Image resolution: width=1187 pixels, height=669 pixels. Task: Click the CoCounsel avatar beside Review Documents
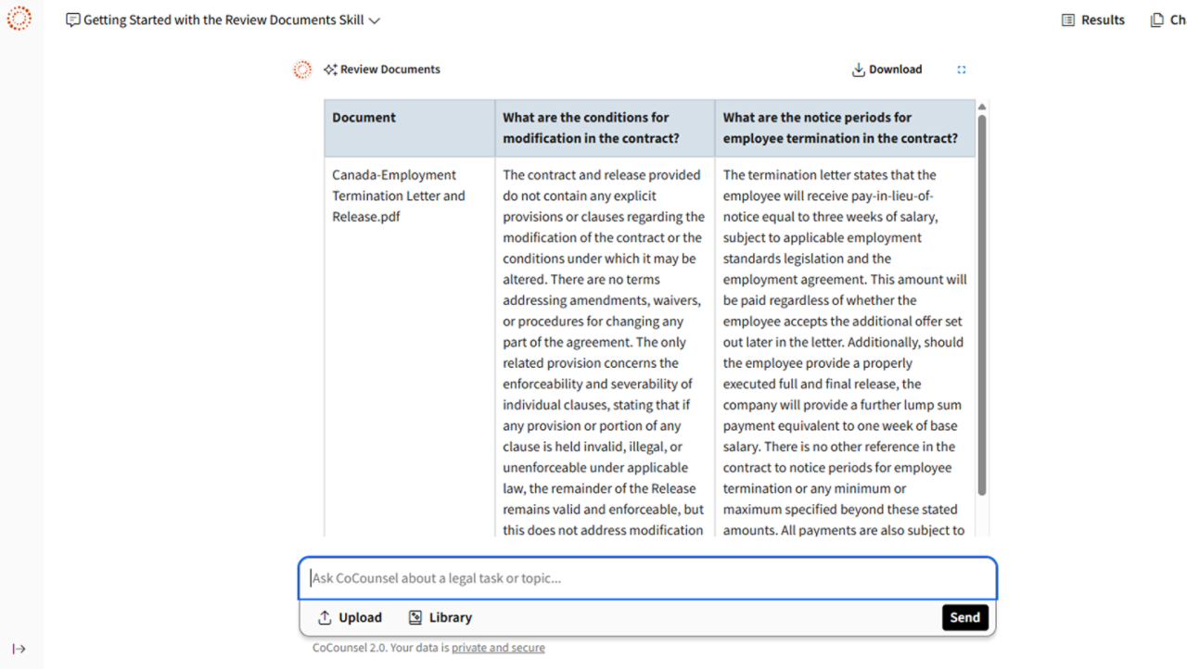(302, 69)
